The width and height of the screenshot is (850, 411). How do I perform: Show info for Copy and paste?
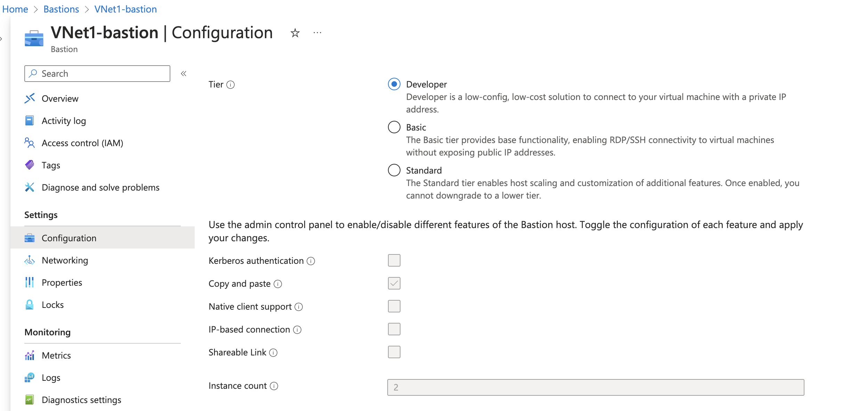point(278,284)
